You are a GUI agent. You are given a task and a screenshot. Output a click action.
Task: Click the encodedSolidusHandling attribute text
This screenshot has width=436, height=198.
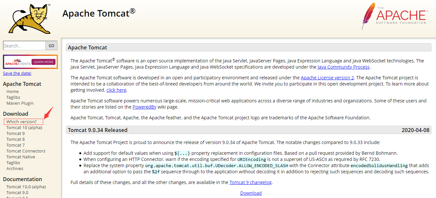click(x=379, y=165)
